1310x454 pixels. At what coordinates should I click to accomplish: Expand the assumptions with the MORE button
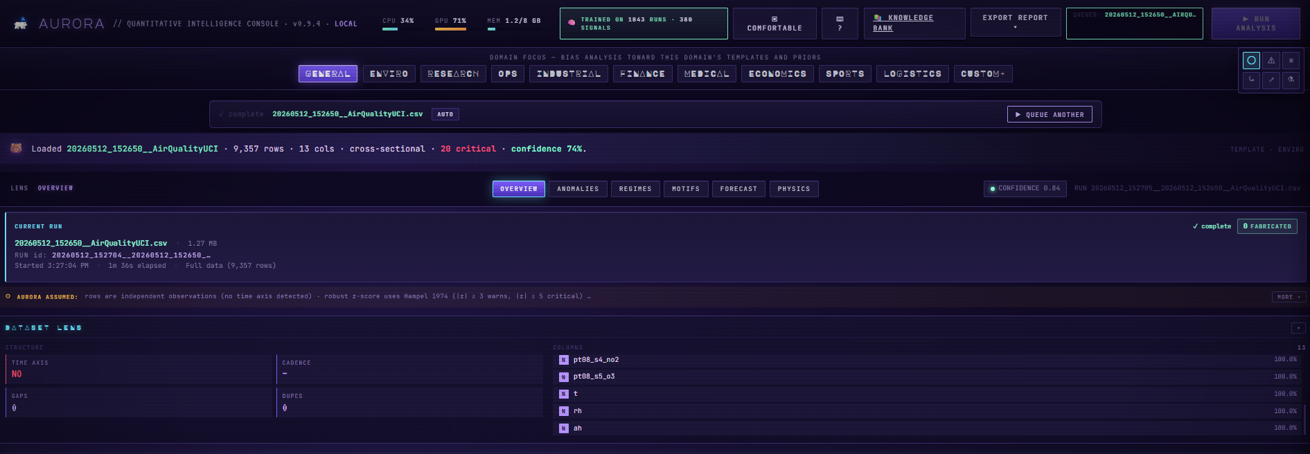(x=1289, y=297)
